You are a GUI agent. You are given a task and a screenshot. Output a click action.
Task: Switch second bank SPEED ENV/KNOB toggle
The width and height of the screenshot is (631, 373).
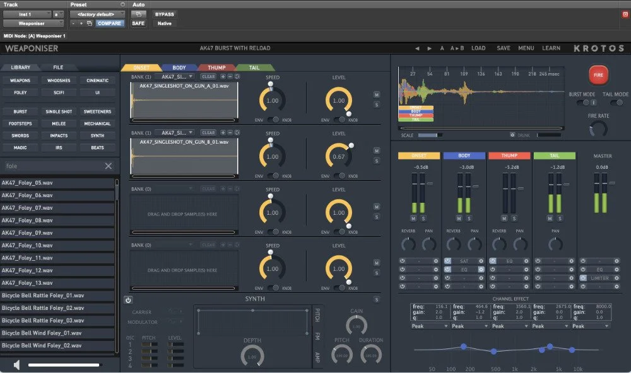point(273,176)
